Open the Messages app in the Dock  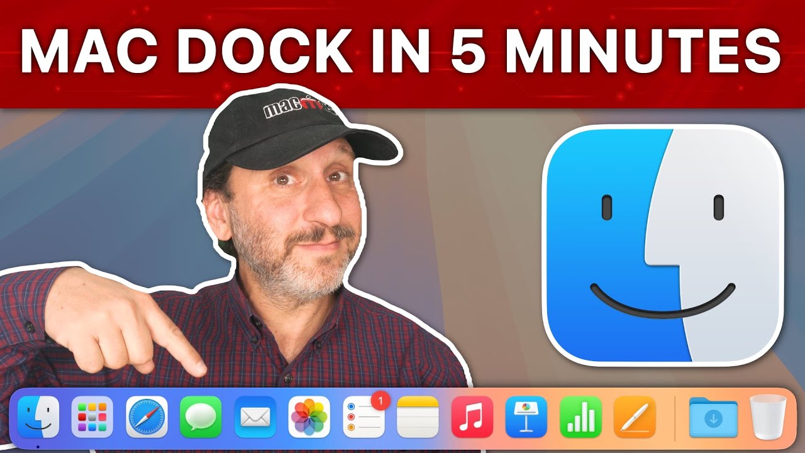(201, 417)
